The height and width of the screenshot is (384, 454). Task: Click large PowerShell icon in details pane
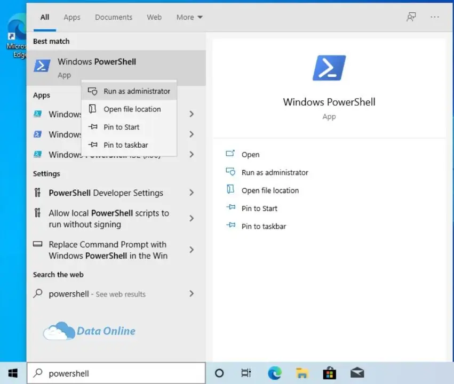[x=329, y=68]
